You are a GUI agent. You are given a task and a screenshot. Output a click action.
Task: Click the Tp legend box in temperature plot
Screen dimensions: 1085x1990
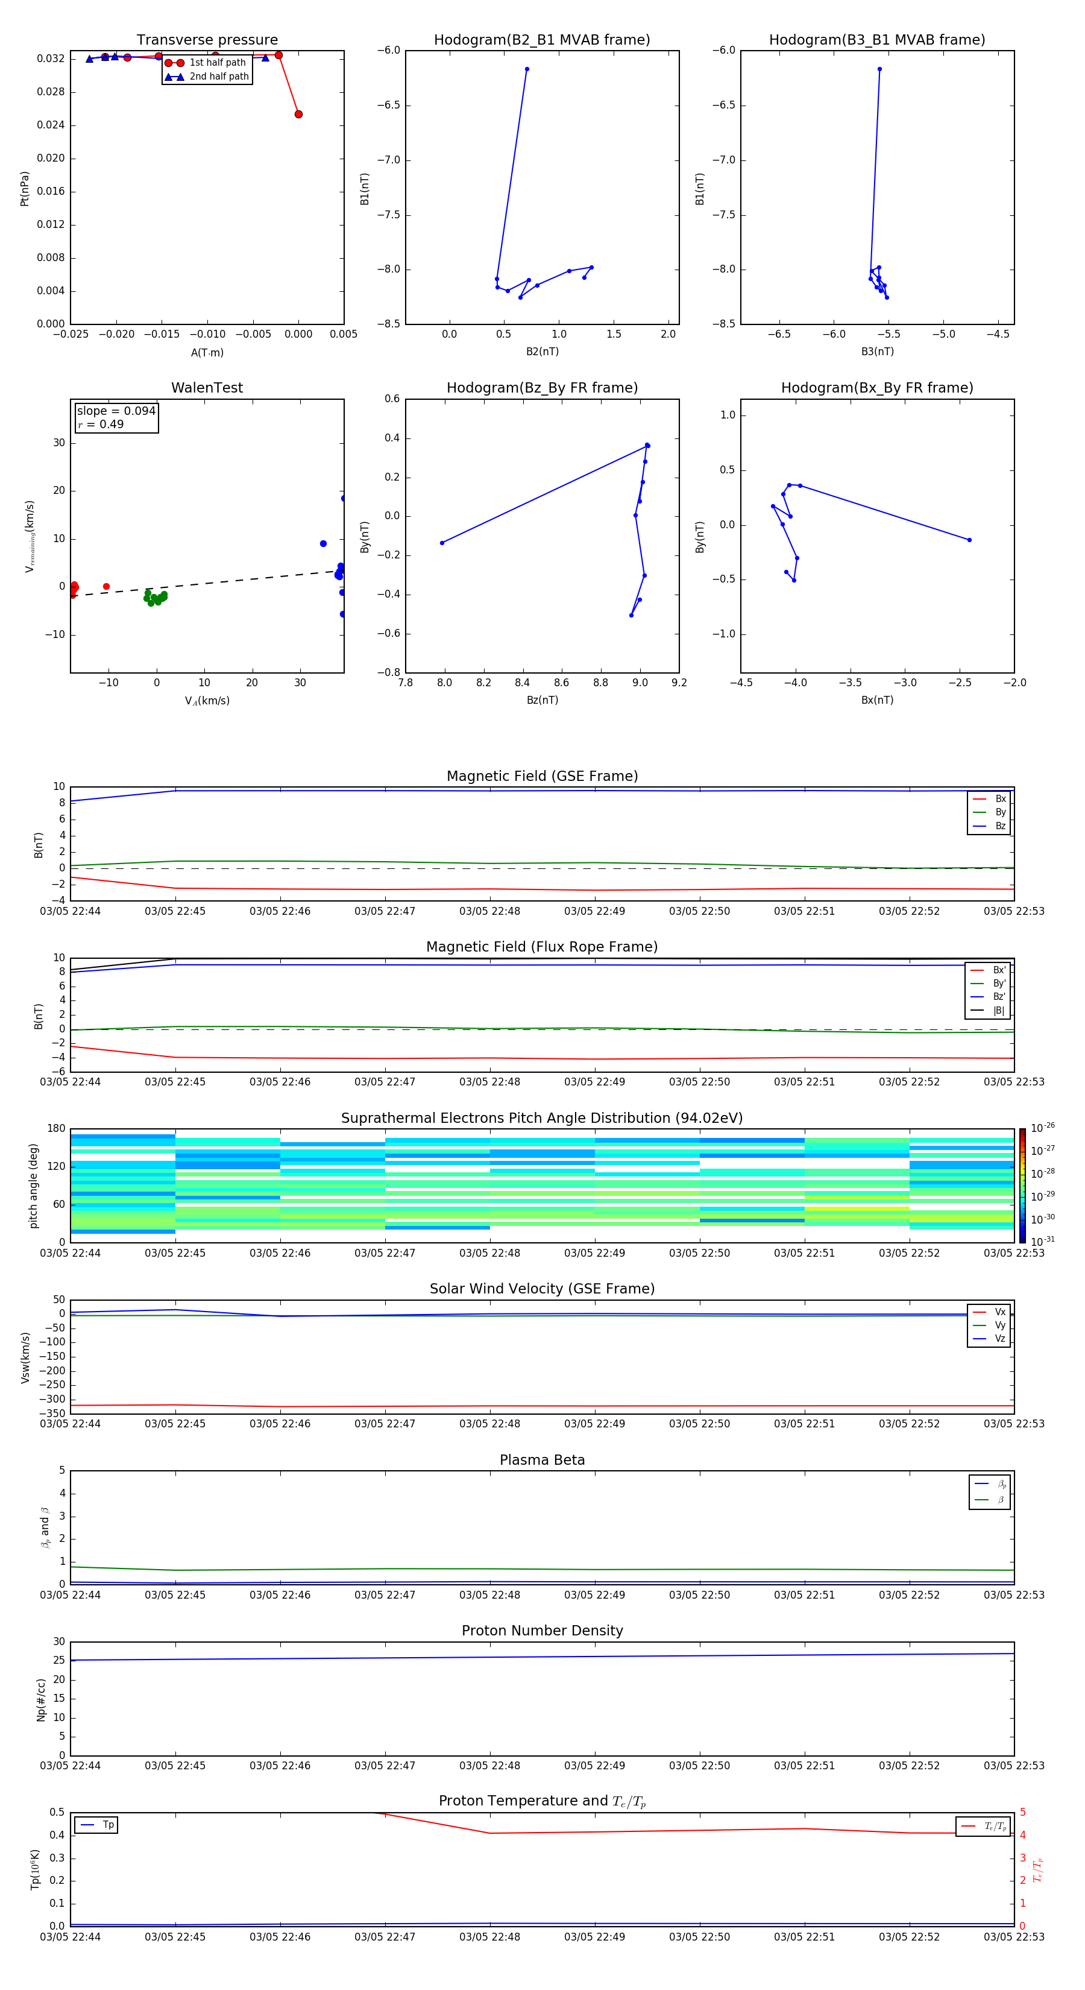coord(96,1825)
